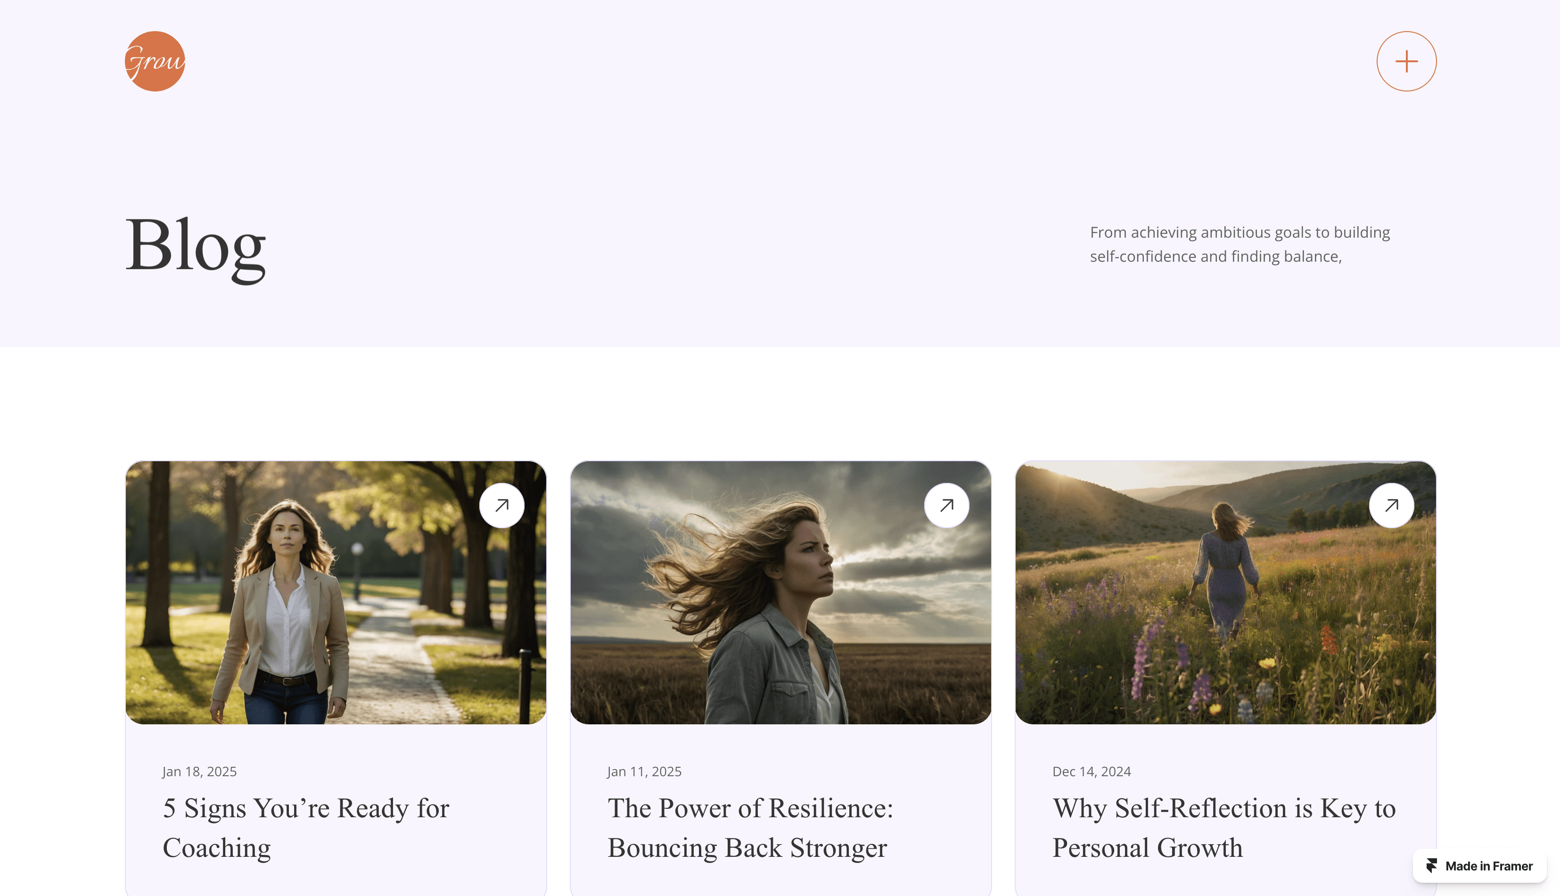This screenshot has width=1560, height=896.
Task: Click arrow icon on coaching article image
Action: [x=502, y=505]
